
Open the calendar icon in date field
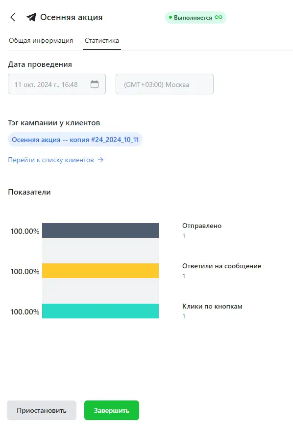[x=95, y=84]
